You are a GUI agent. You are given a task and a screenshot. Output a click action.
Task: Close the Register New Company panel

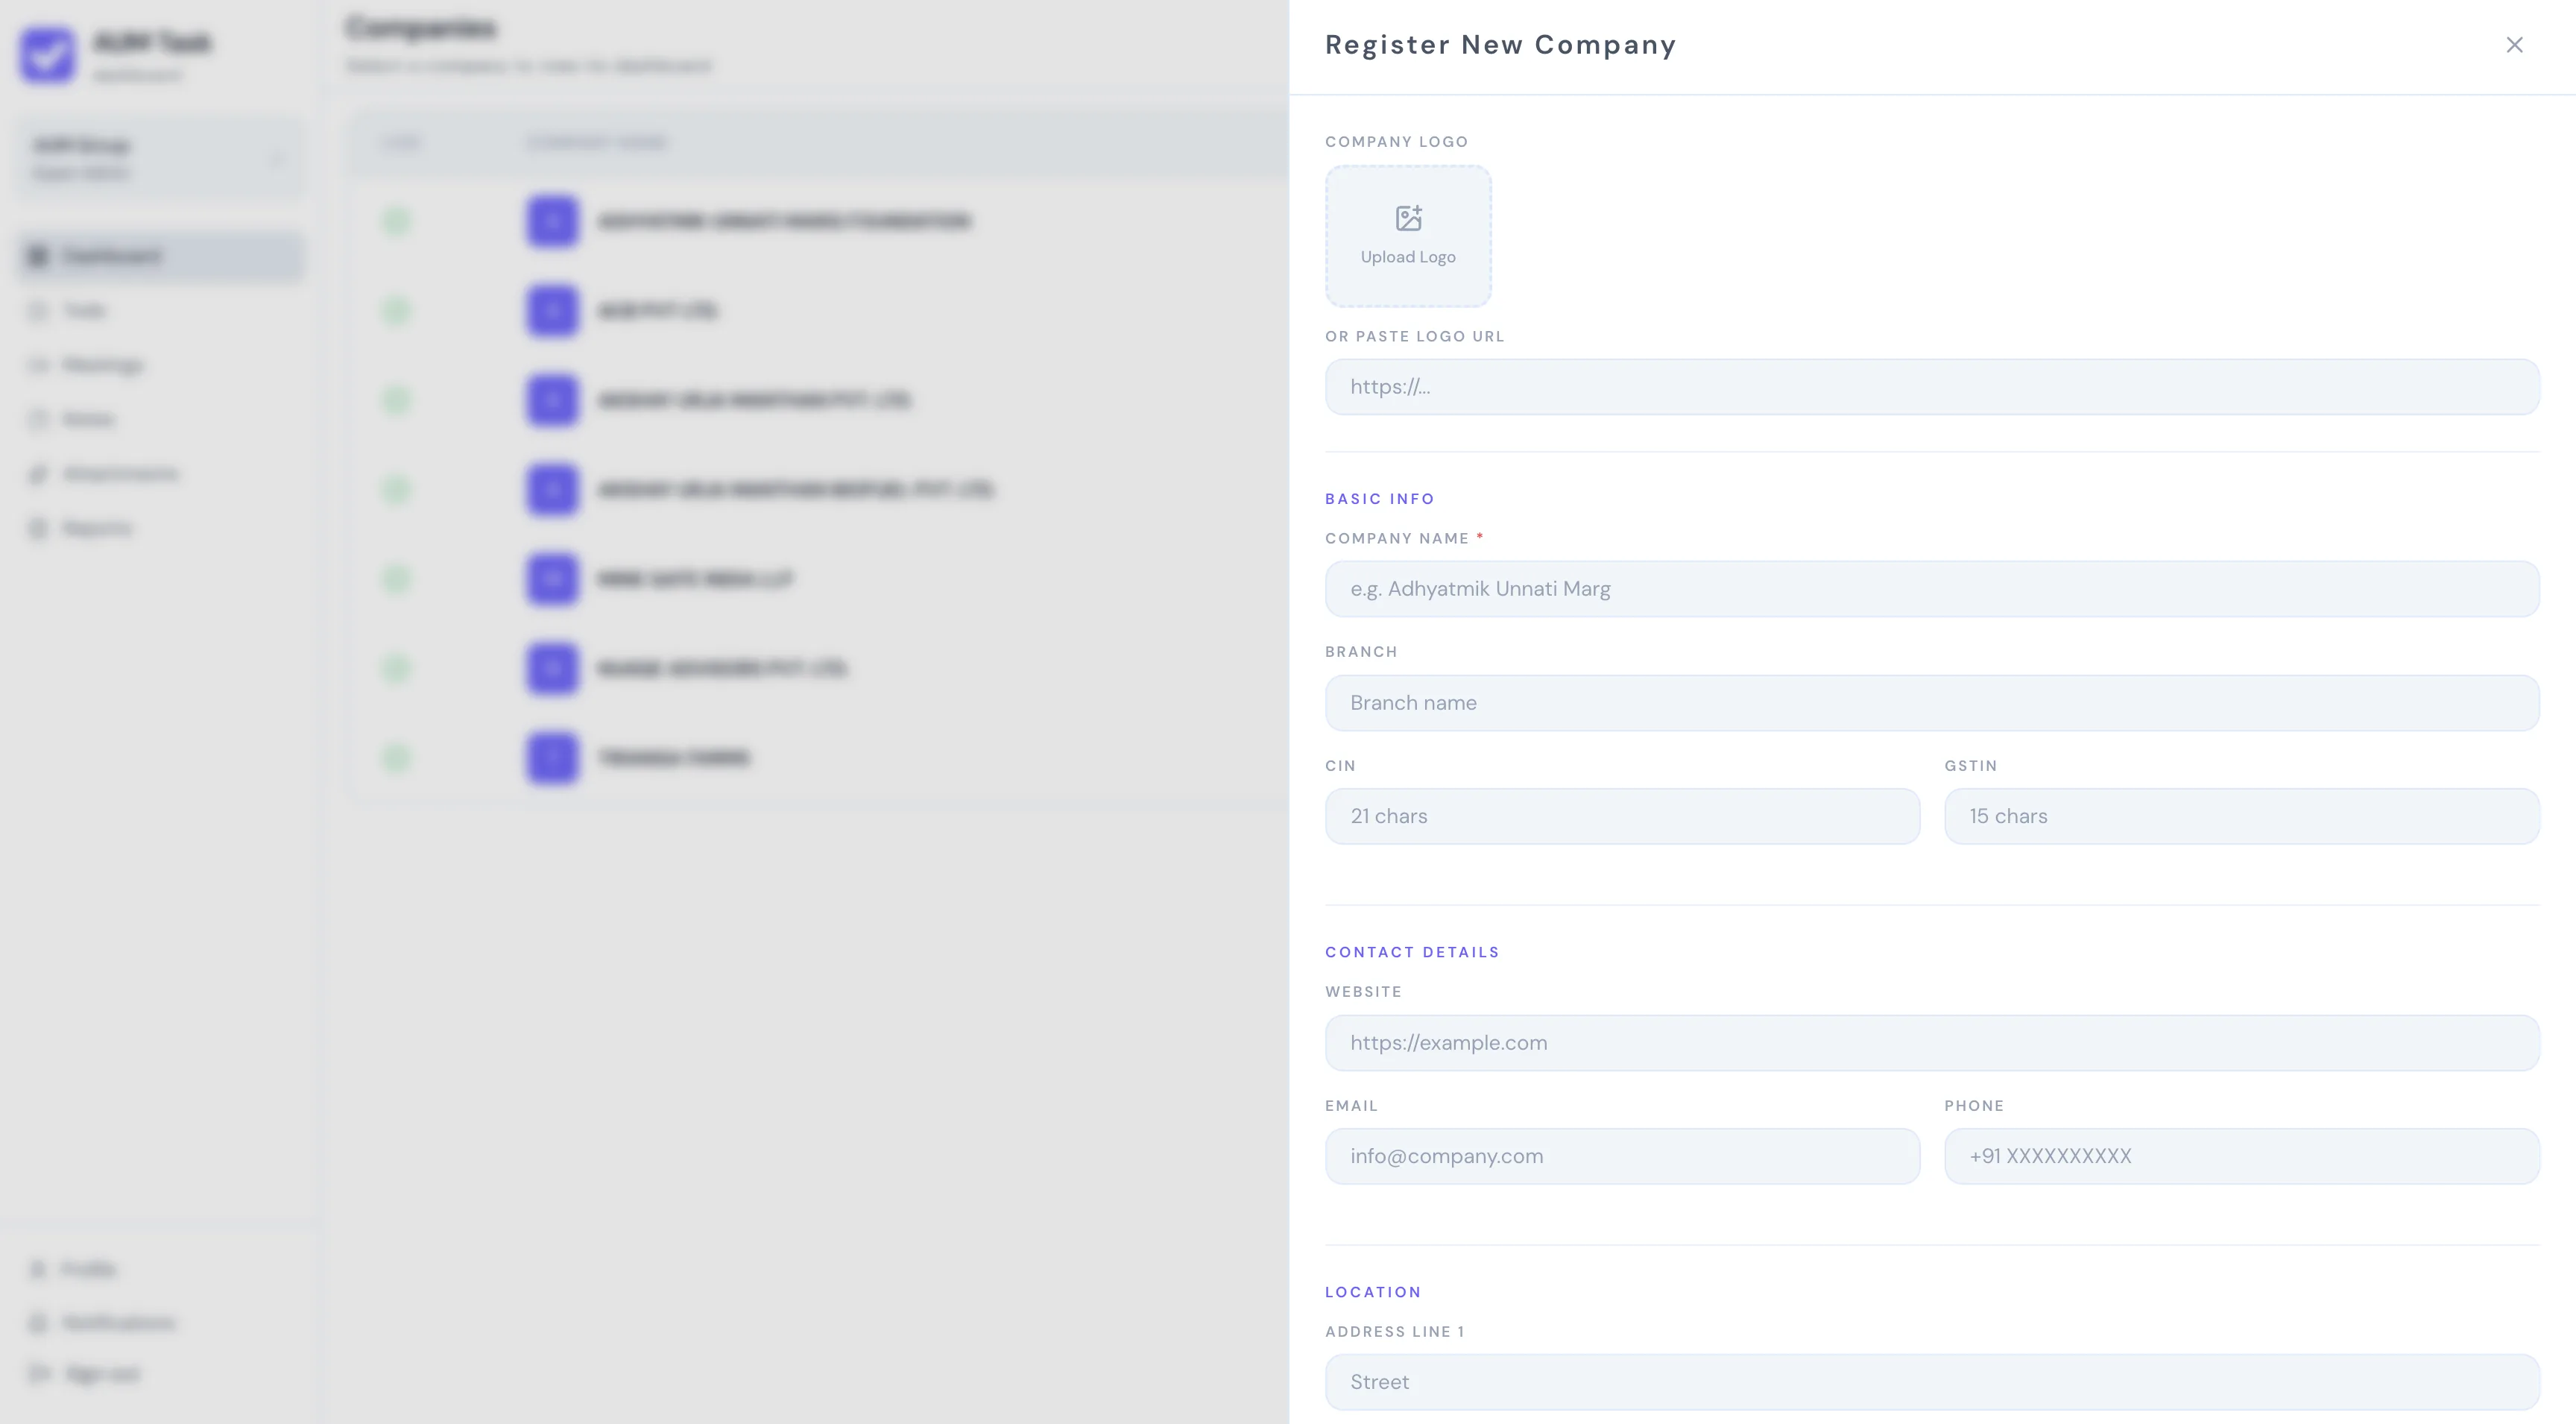click(2514, 45)
